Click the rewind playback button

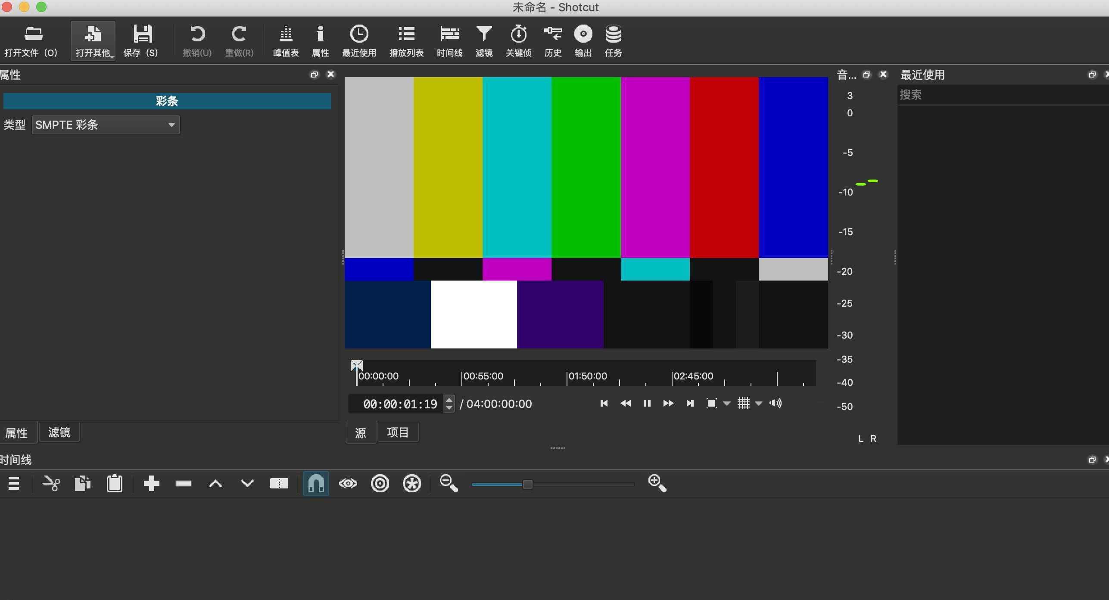pyautogui.click(x=626, y=404)
